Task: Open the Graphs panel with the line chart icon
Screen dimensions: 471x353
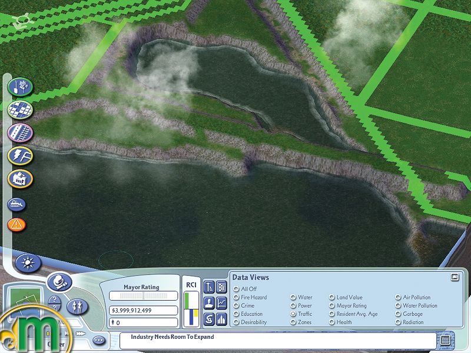Action: [222, 303]
